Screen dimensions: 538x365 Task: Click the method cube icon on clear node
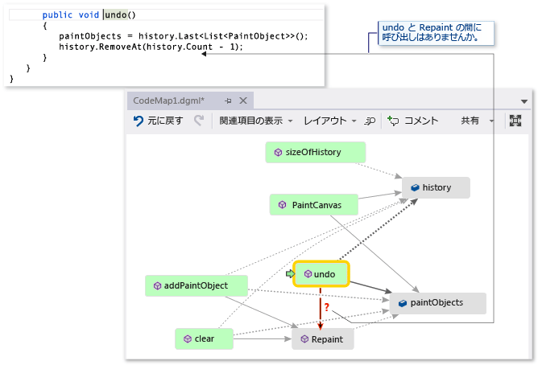[x=188, y=338]
